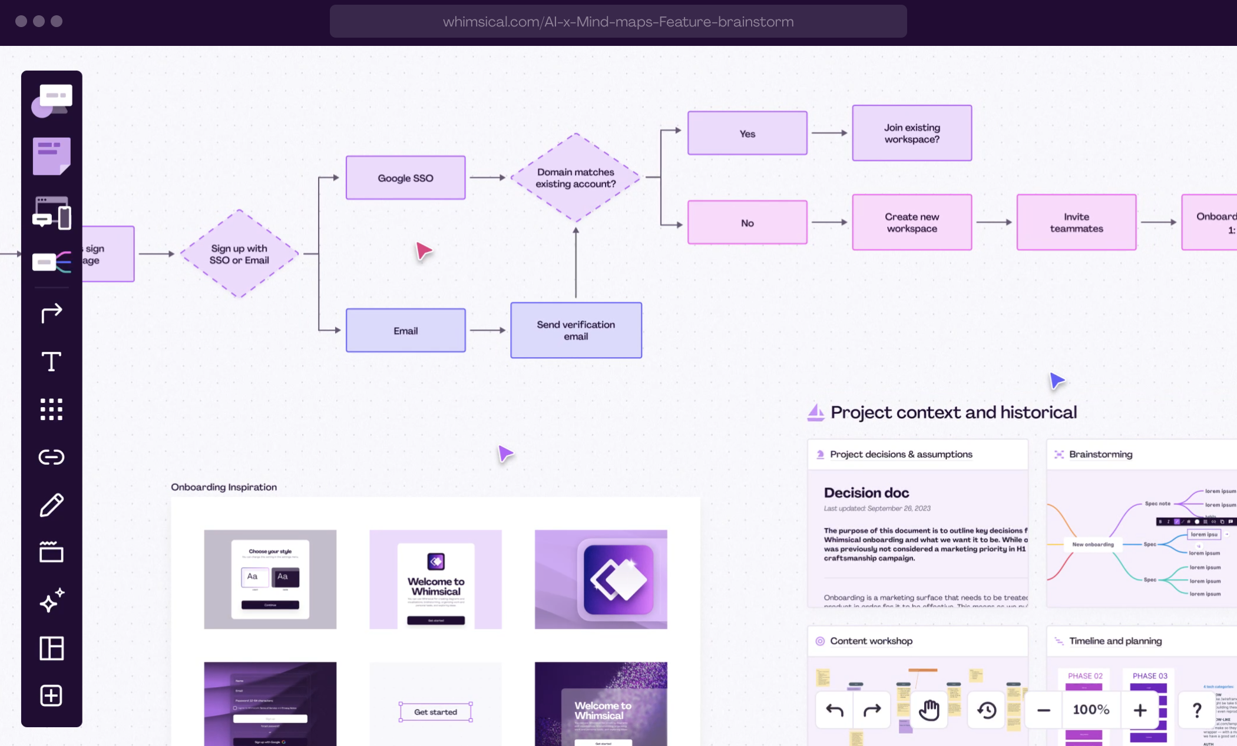This screenshot has height=746, width=1237.
Task: Select the link tool
Action: coord(51,457)
